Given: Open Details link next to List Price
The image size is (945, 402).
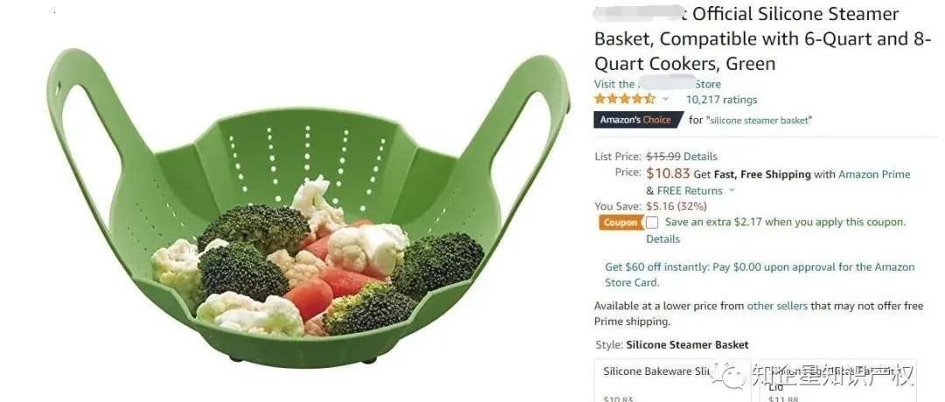Looking at the screenshot, I should point(700,156).
